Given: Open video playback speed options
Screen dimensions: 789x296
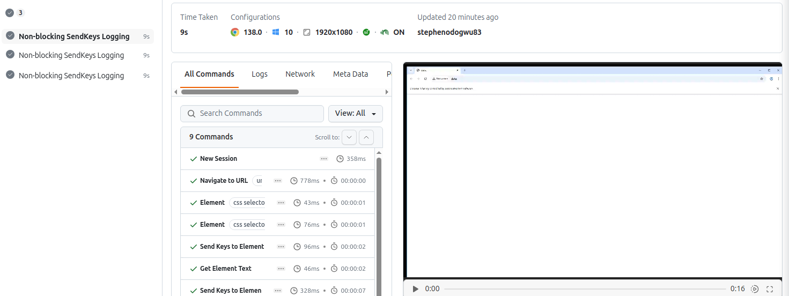Looking at the screenshot, I should click(x=755, y=289).
